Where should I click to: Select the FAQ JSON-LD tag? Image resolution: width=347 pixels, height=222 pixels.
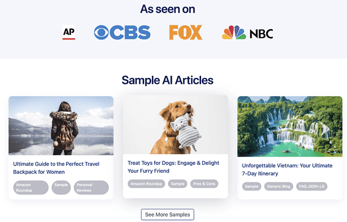click(x=311, y=187)
